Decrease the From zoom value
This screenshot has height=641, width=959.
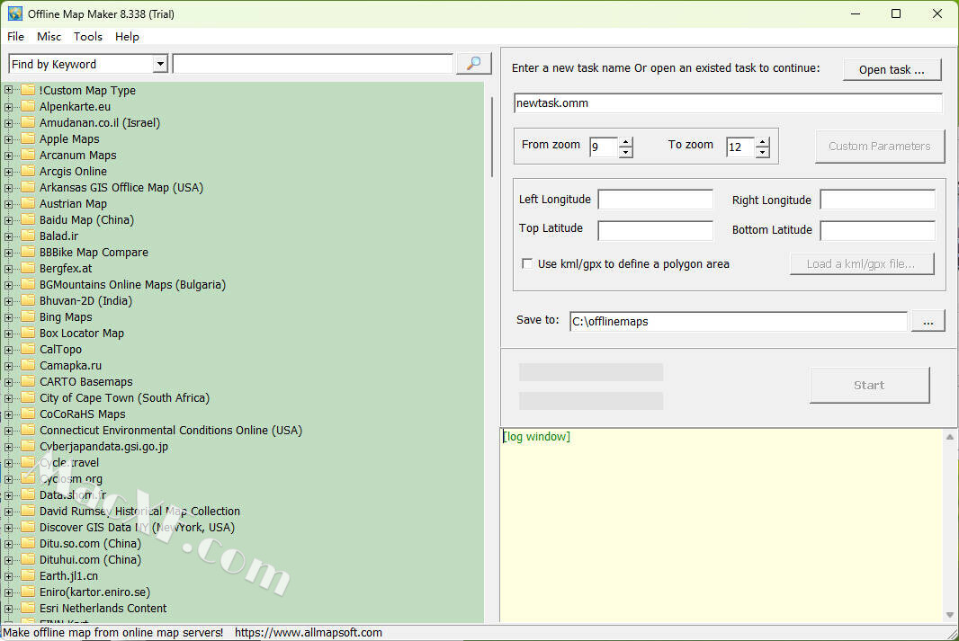tap(625, 152)
